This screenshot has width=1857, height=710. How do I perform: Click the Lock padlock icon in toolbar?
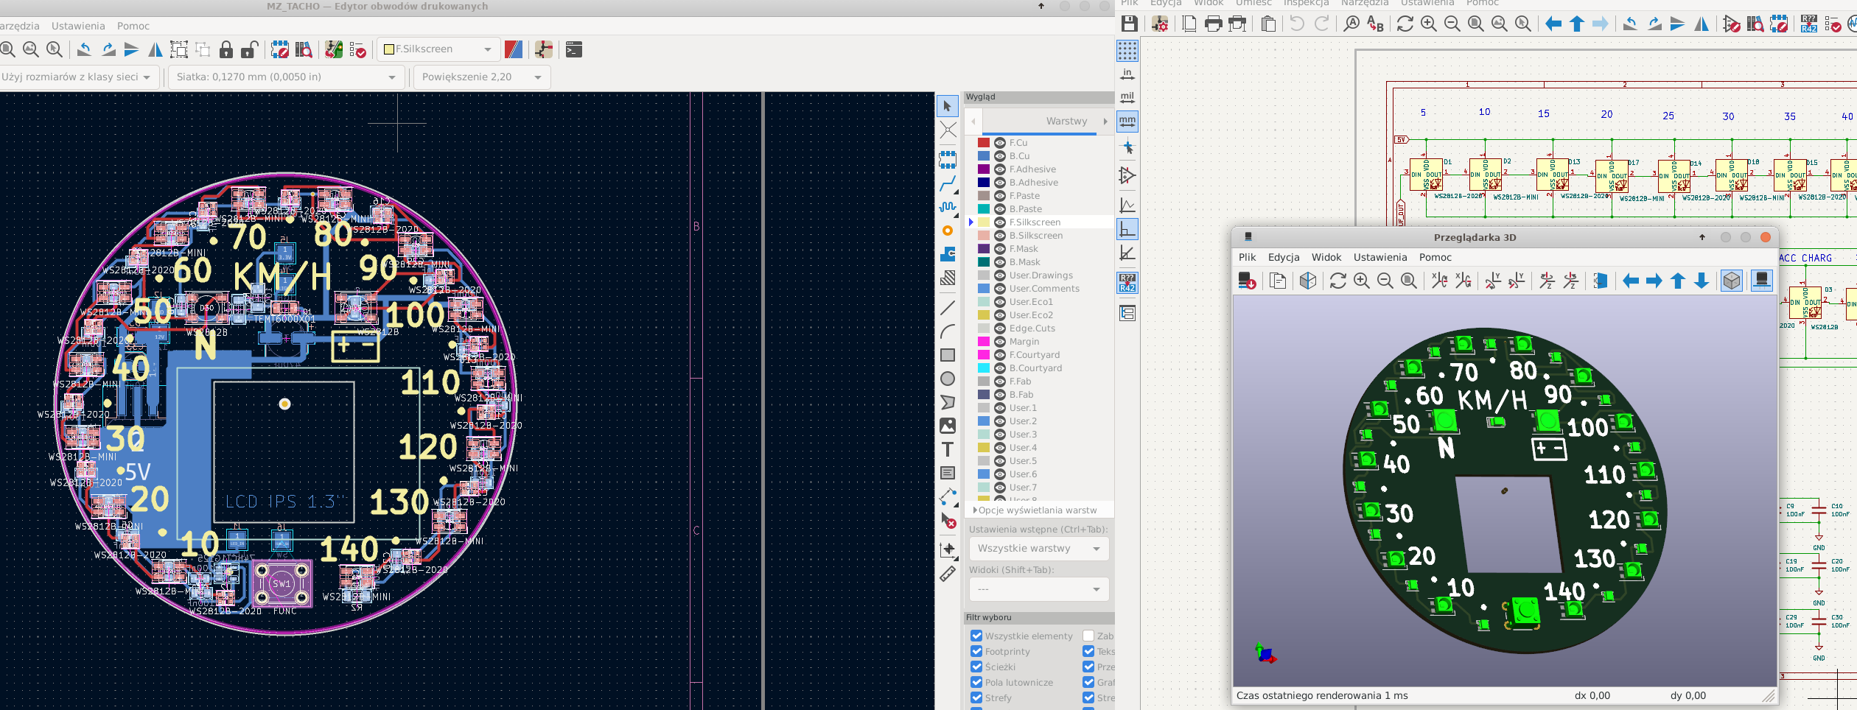(226, 49)
